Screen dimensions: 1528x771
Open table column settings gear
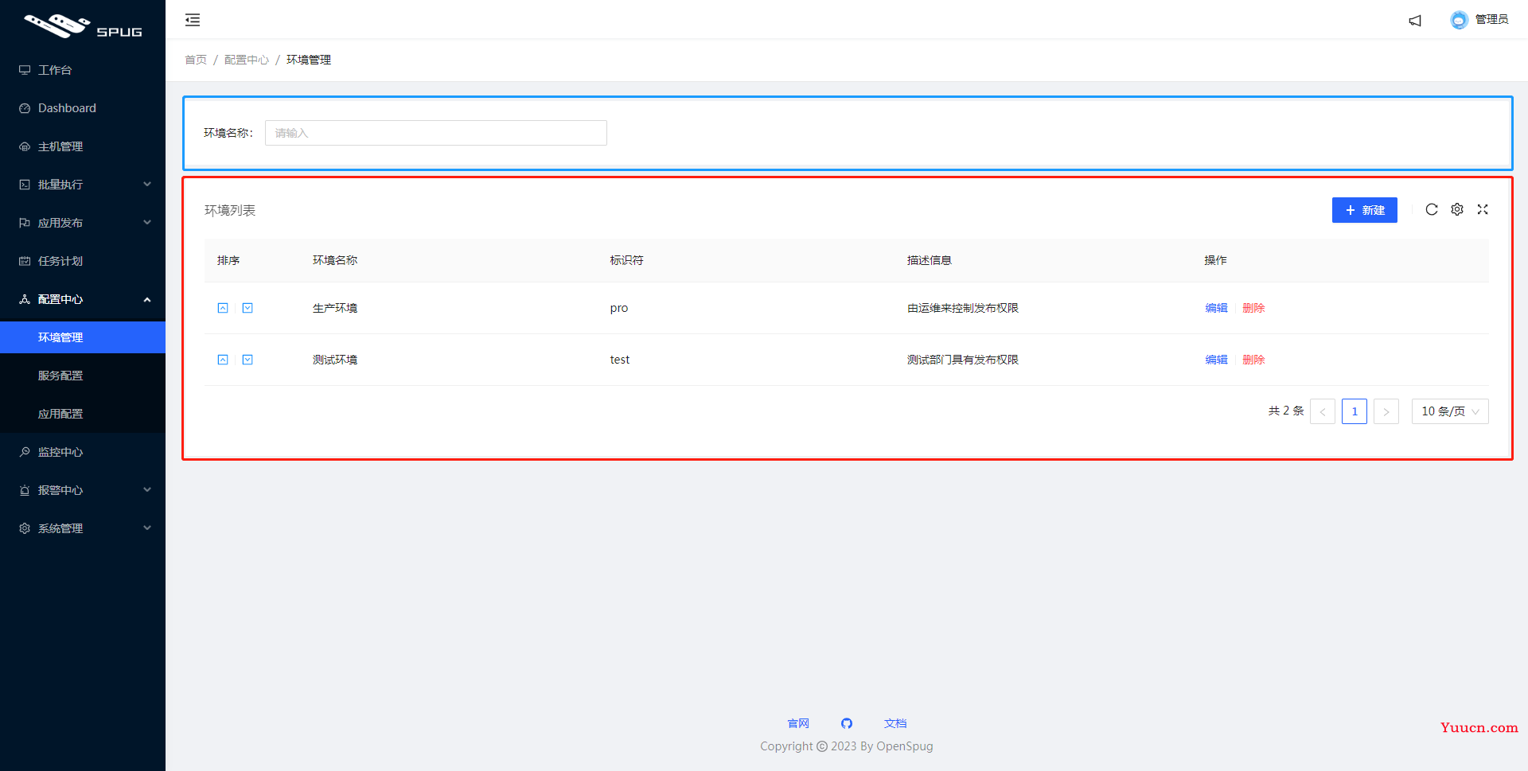(x=1457, y=209)
